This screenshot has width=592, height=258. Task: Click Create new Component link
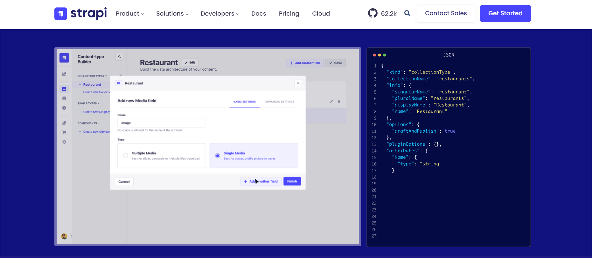click(x=94, y=132)
